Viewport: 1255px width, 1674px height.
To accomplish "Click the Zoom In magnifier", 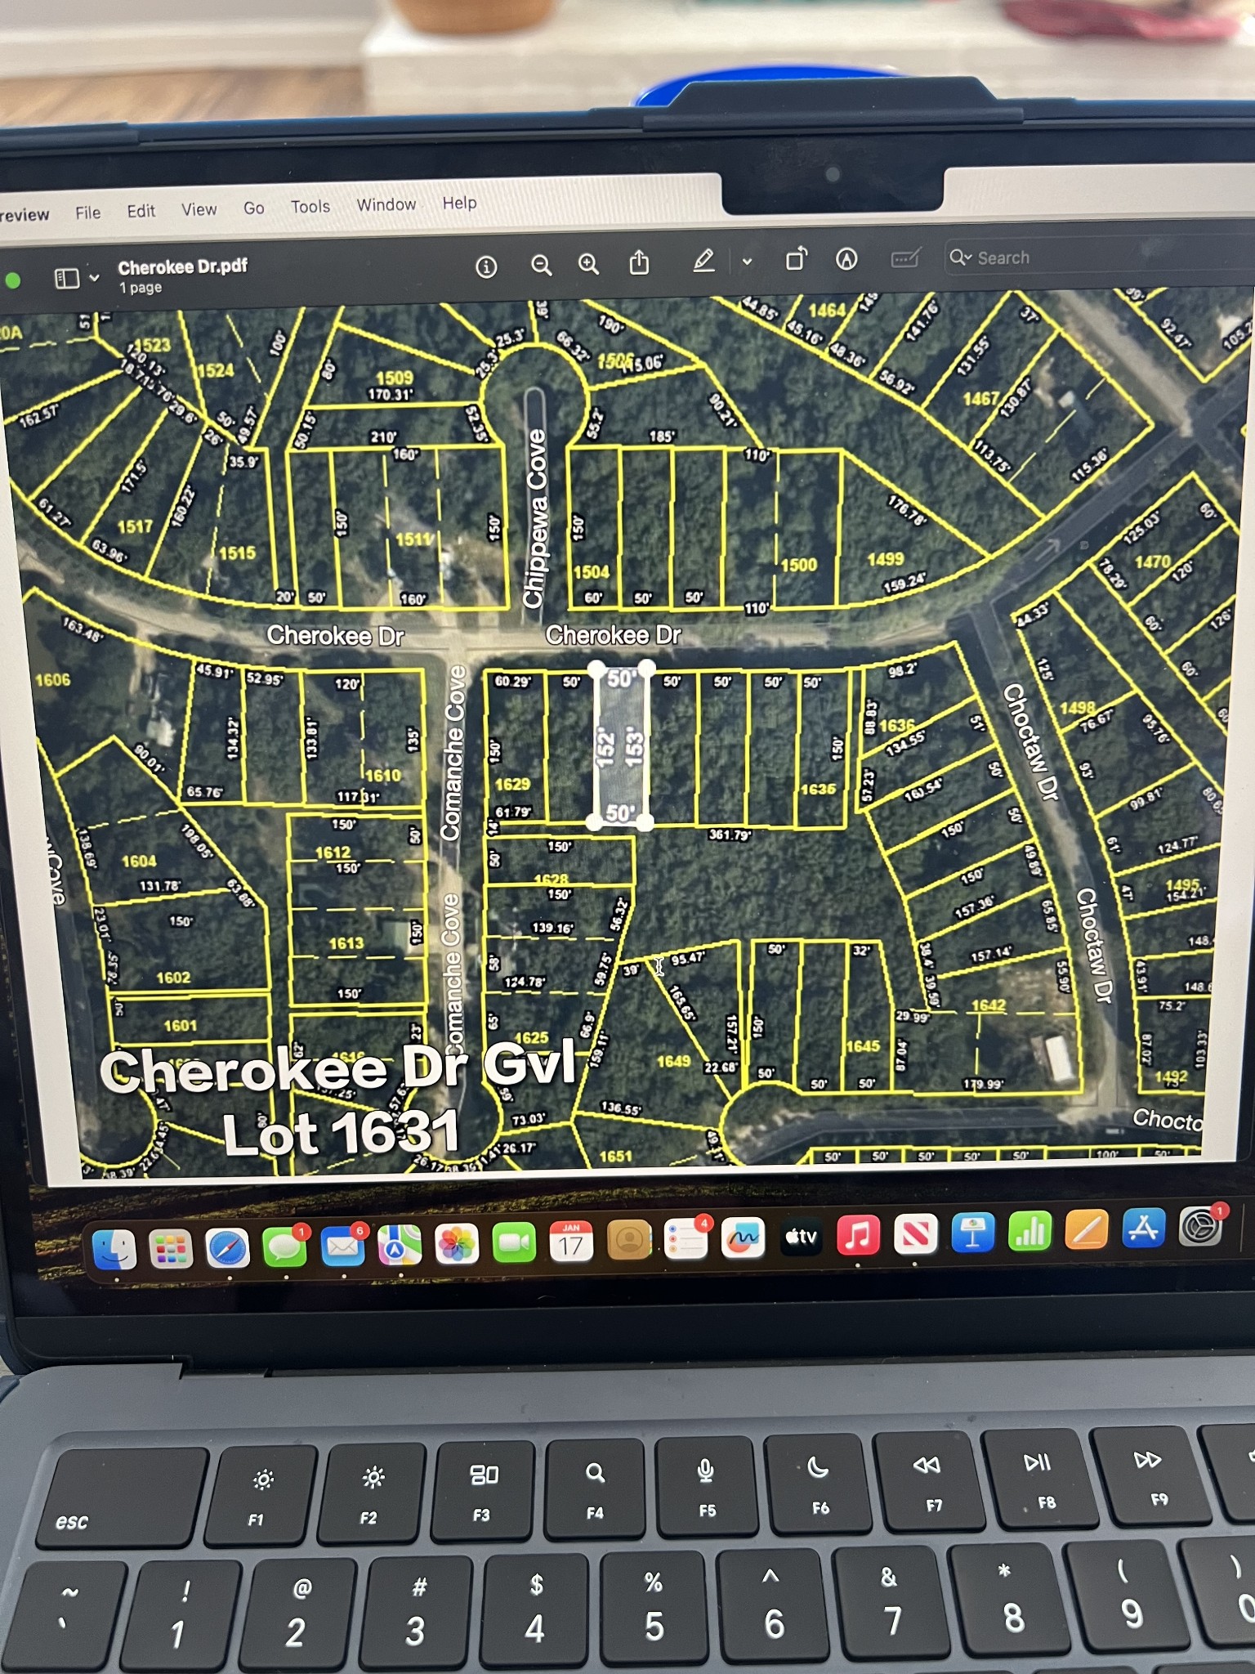I will click(x=588, y=264).
